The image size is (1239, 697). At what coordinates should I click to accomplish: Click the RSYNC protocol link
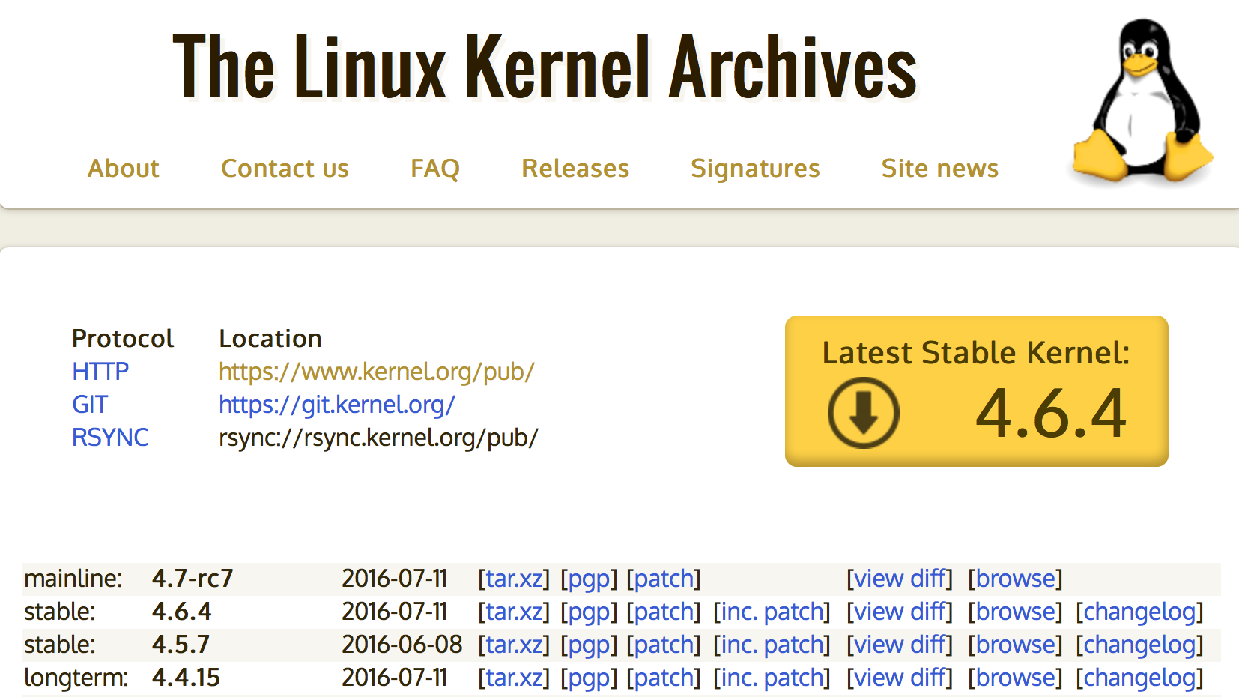pos(110,437)
